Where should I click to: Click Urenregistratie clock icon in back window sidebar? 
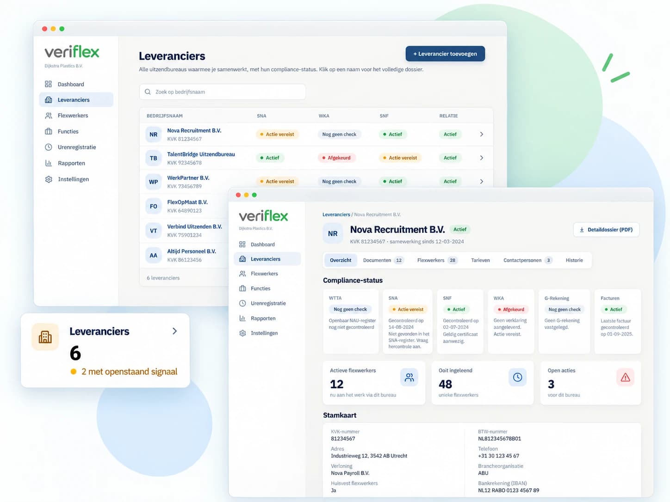point(48,147)
